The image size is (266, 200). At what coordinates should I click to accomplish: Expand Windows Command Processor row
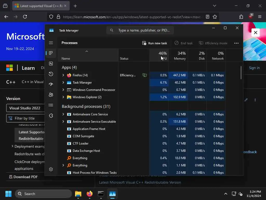(63, 90)
